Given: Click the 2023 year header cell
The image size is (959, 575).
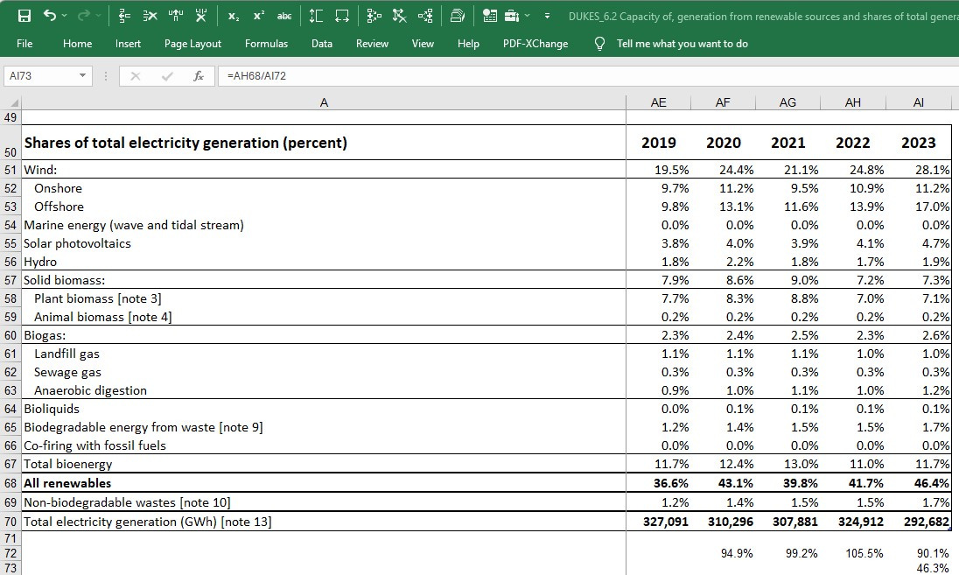Looking at the screenshot, I should point(918,144).
